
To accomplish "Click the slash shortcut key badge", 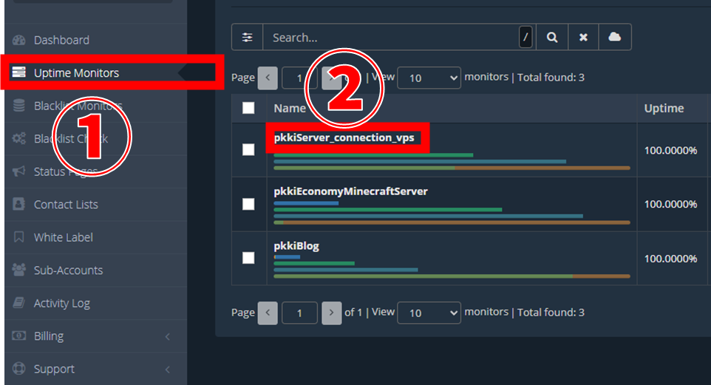I will [x=525, y=37].
